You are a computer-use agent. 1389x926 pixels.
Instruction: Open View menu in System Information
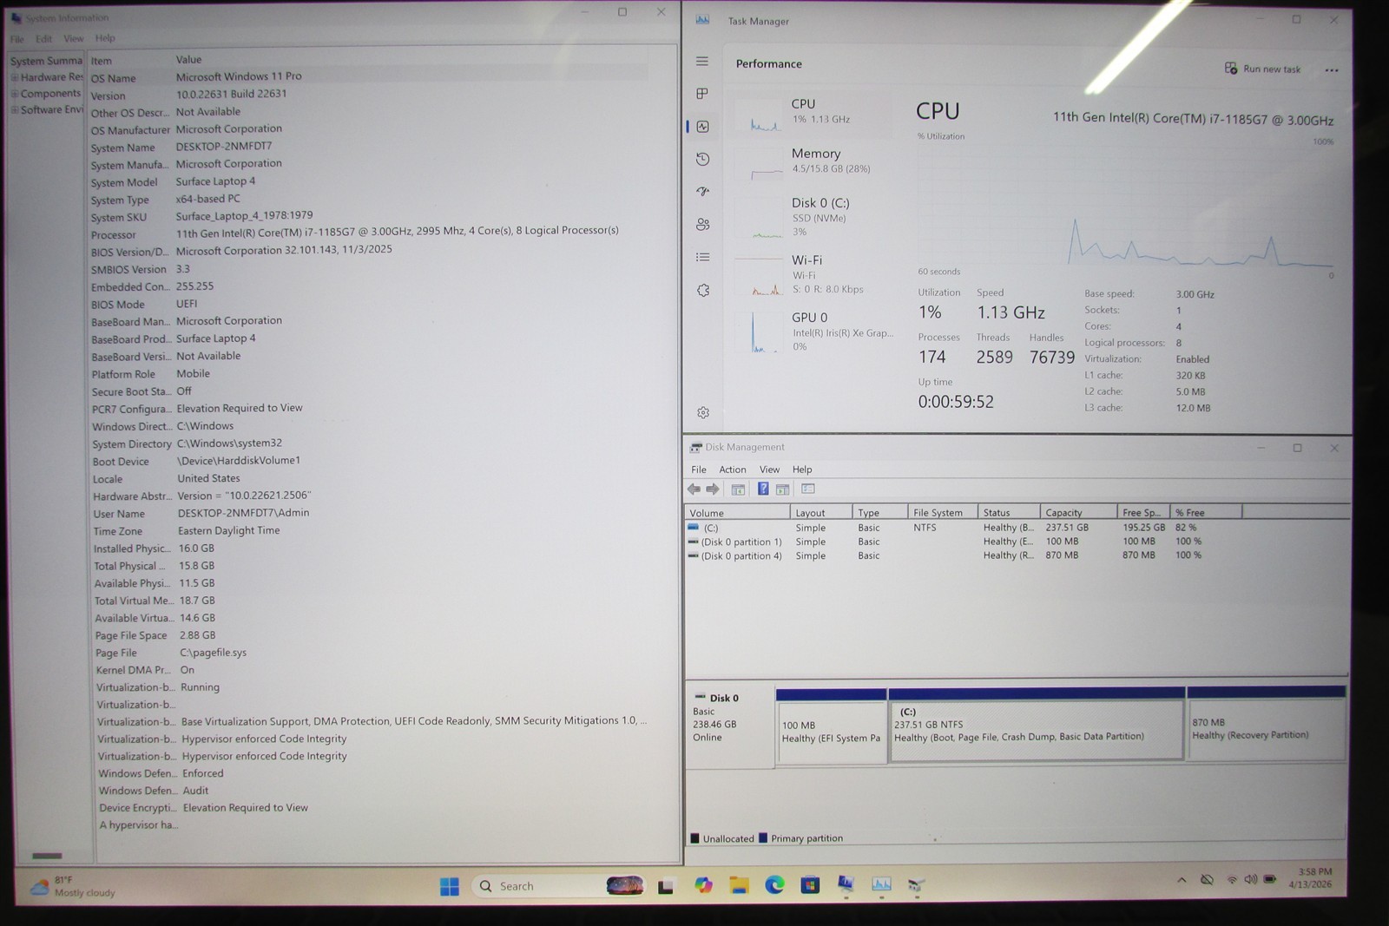pyautogui.click(x=74, y=39)
